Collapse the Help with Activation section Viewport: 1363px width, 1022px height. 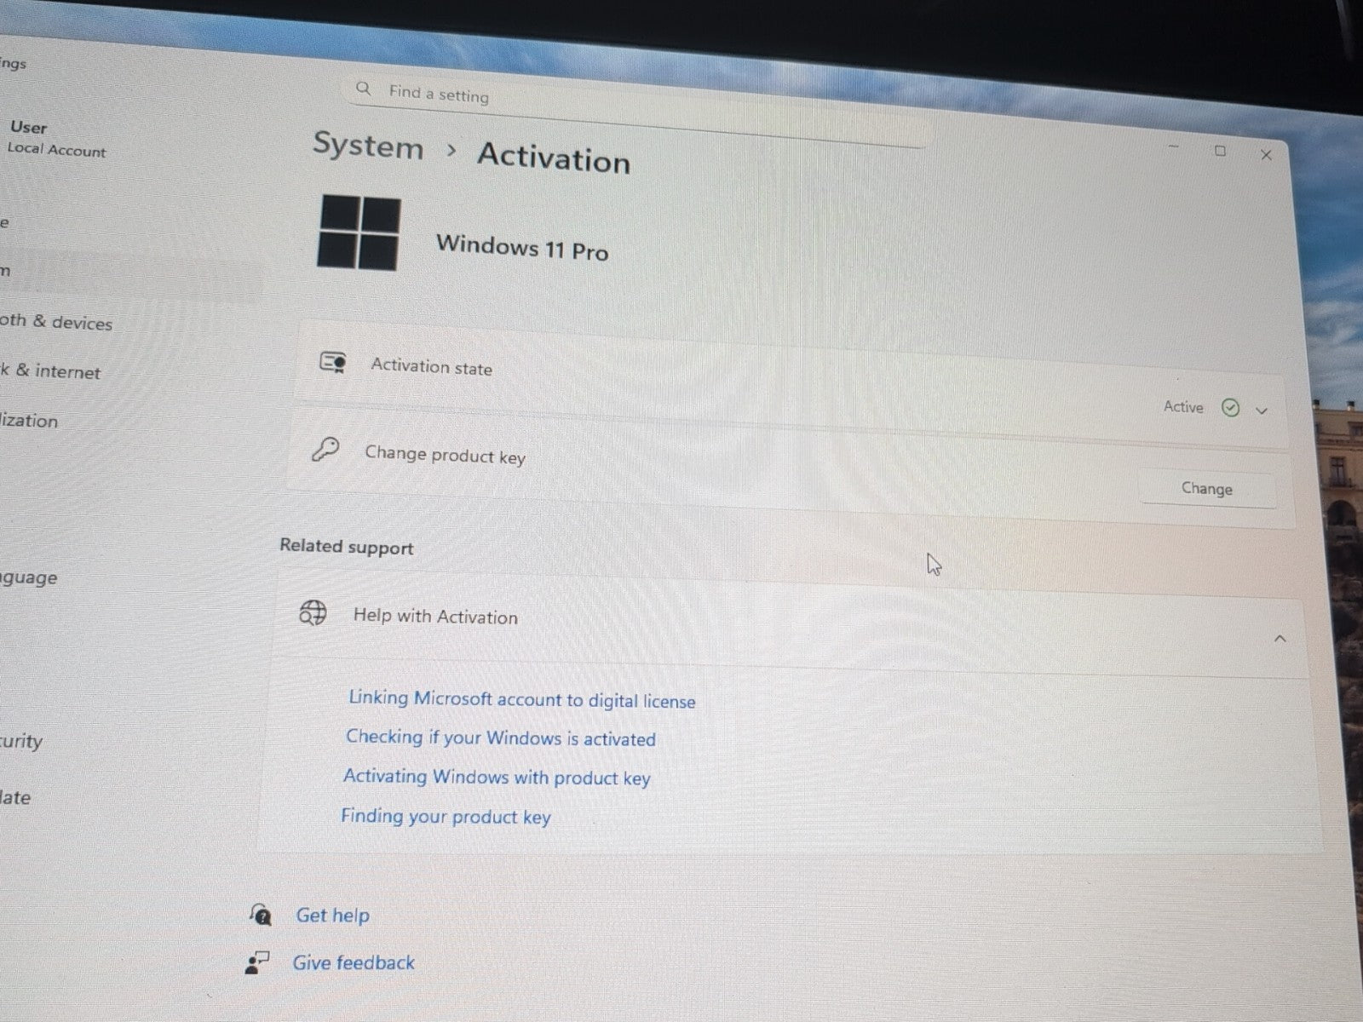[1280, 639]
